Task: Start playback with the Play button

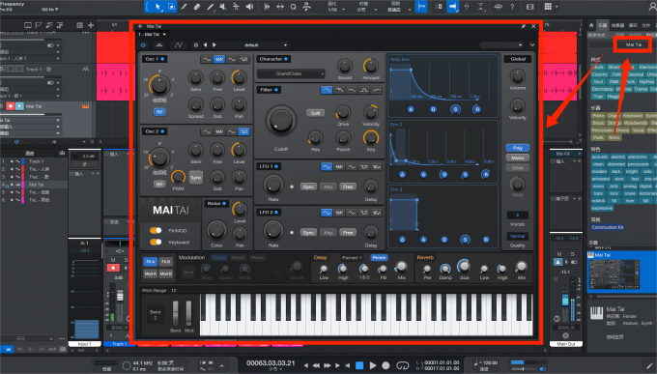Action: (373, 365)
